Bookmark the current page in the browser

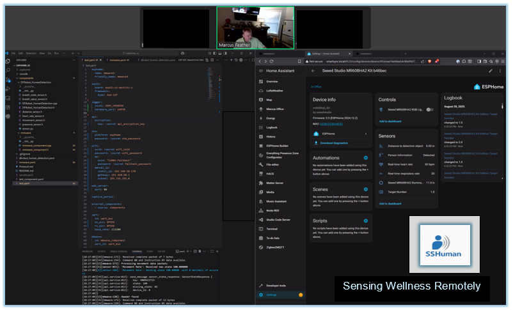(x=299, y=61)
